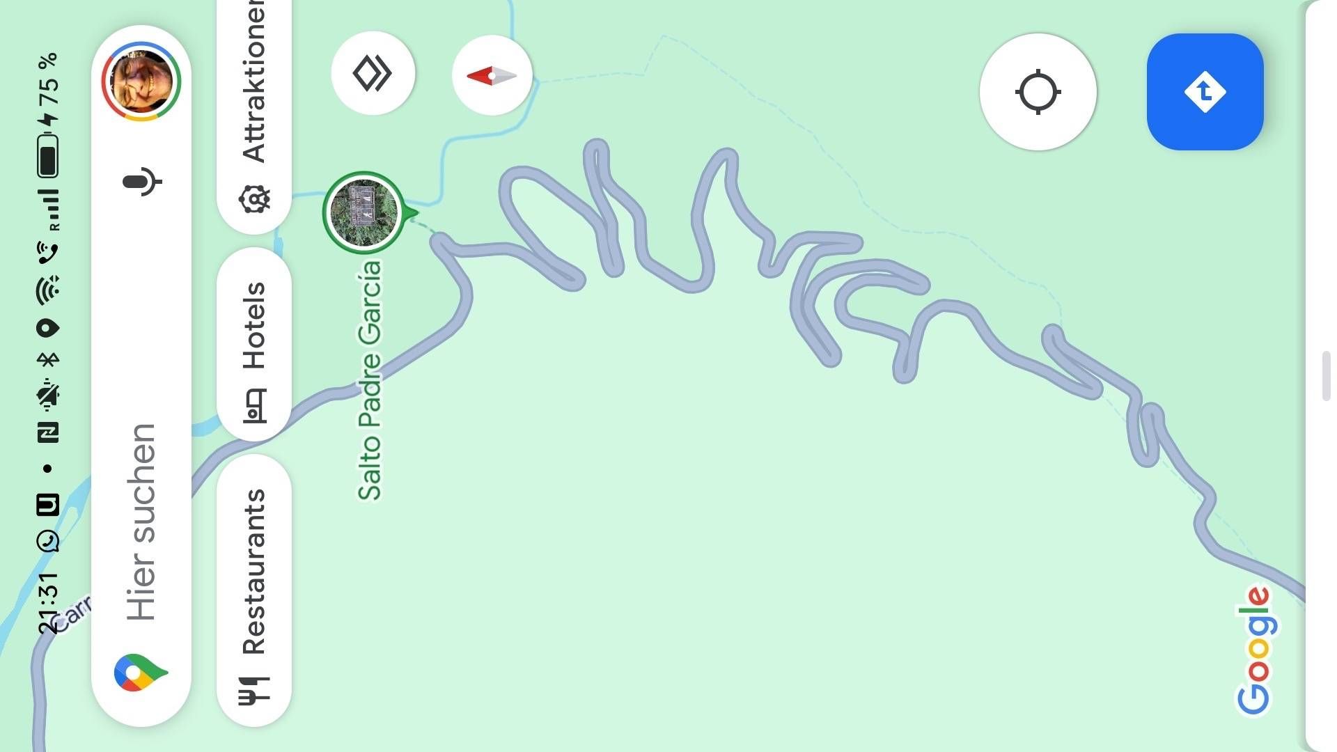This screenshot has height=752, width=1337.
Task: Open the map layers button
Action: (x=373, y=73)
